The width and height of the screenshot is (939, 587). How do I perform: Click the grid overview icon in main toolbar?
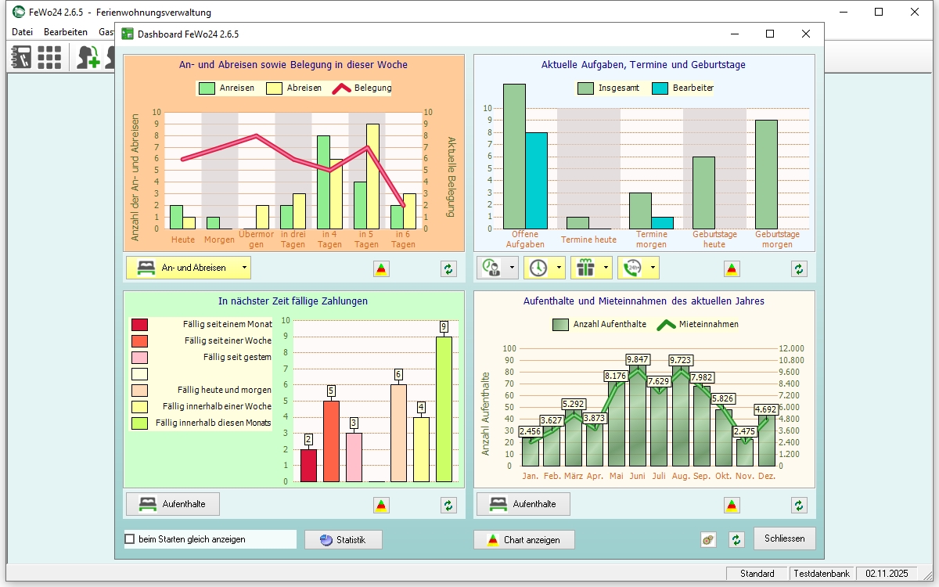tap(50, 57)
